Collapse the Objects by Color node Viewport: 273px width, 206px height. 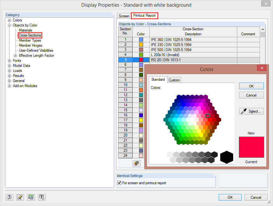point(9,25)
